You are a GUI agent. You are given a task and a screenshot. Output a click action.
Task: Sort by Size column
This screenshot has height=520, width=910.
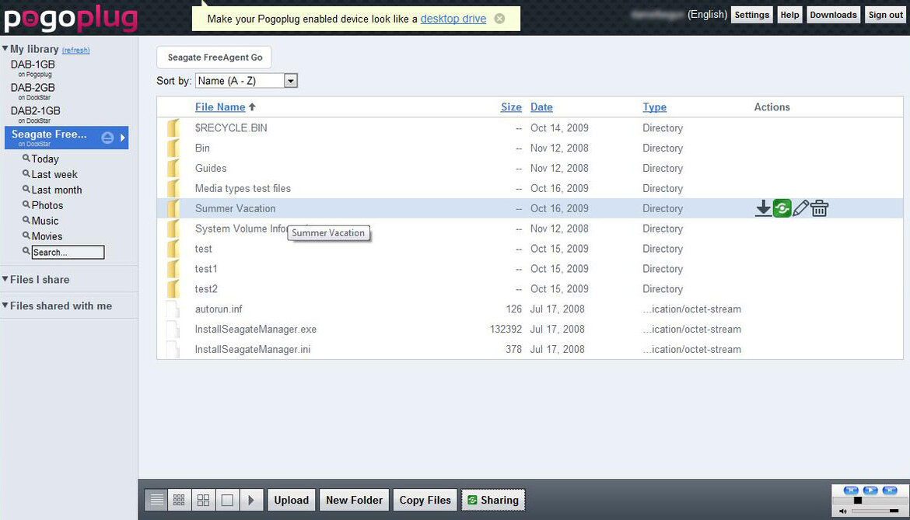coord(511,106)
